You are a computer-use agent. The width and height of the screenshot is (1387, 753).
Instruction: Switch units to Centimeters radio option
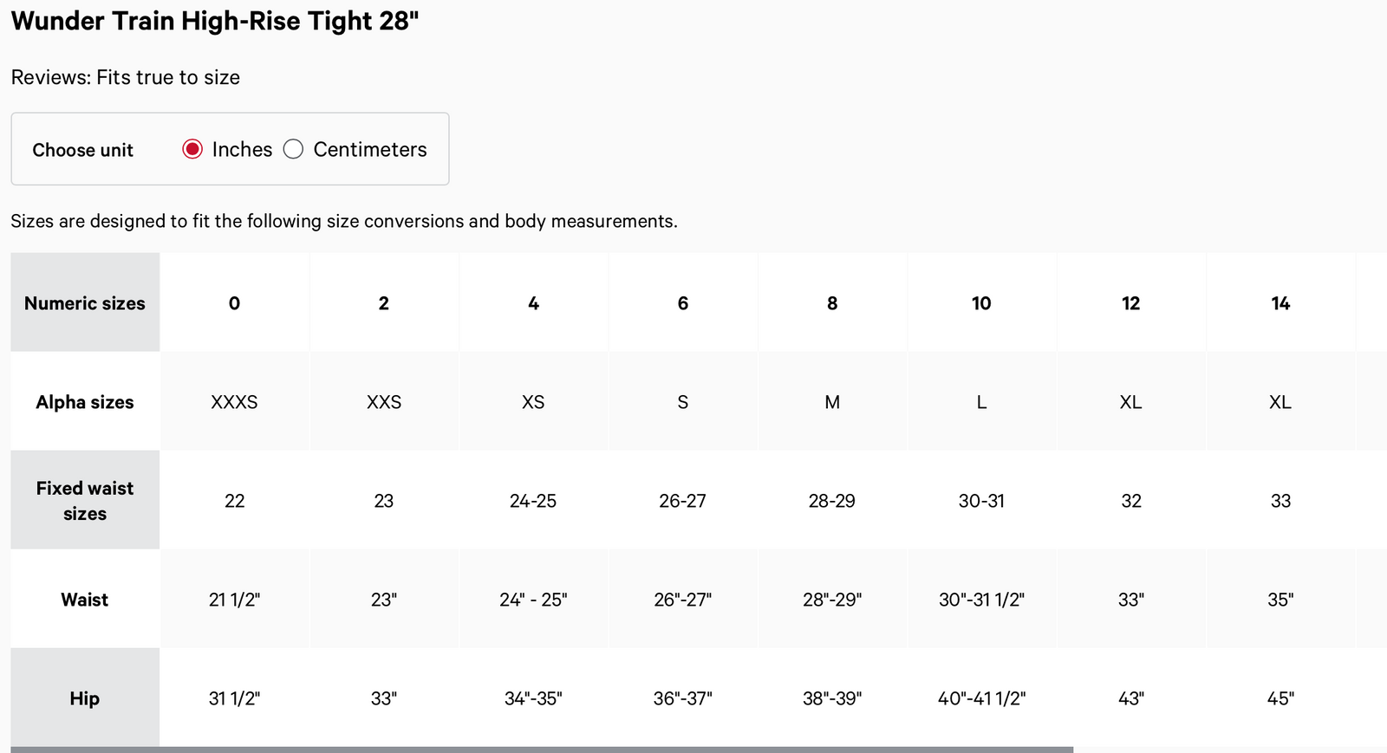[294, 149]
